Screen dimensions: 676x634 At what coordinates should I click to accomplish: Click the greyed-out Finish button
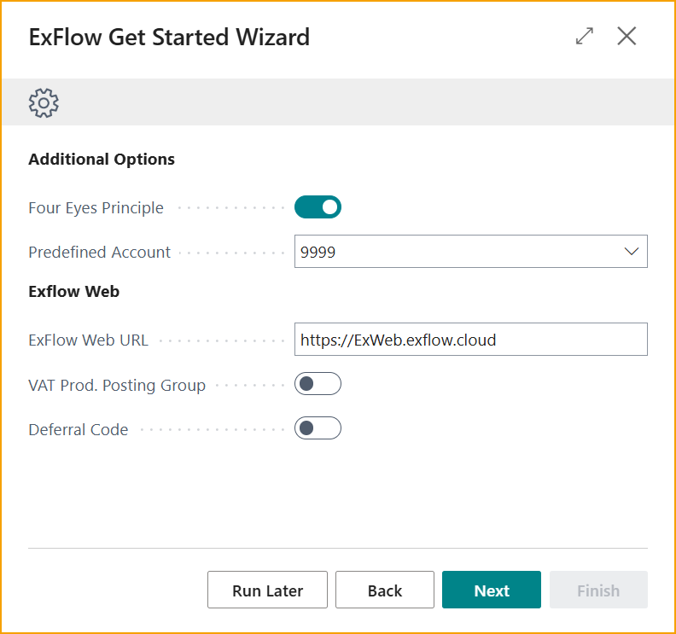(x=597, y=590)
